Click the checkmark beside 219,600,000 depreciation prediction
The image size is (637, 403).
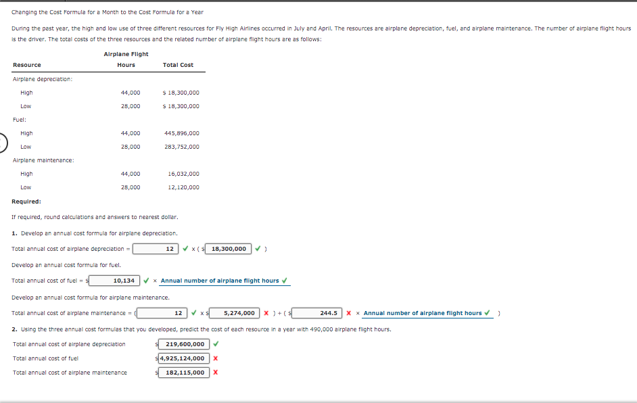[216, 344]
